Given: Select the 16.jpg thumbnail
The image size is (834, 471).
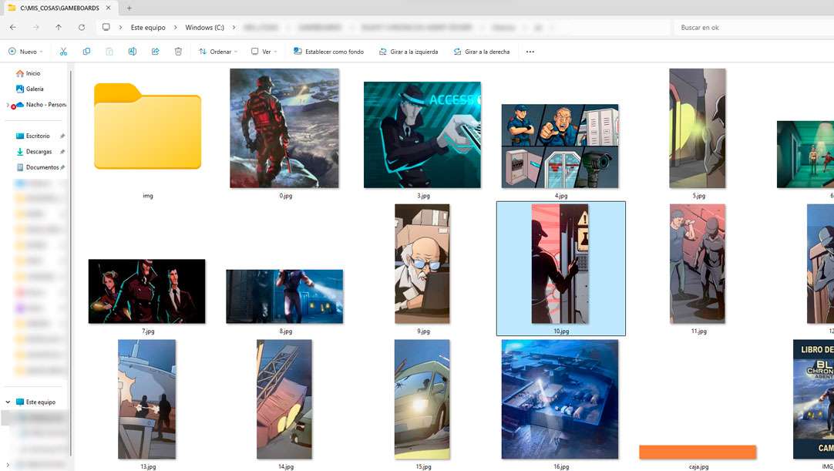Looking at the screenshot, I should click(560, 399).
